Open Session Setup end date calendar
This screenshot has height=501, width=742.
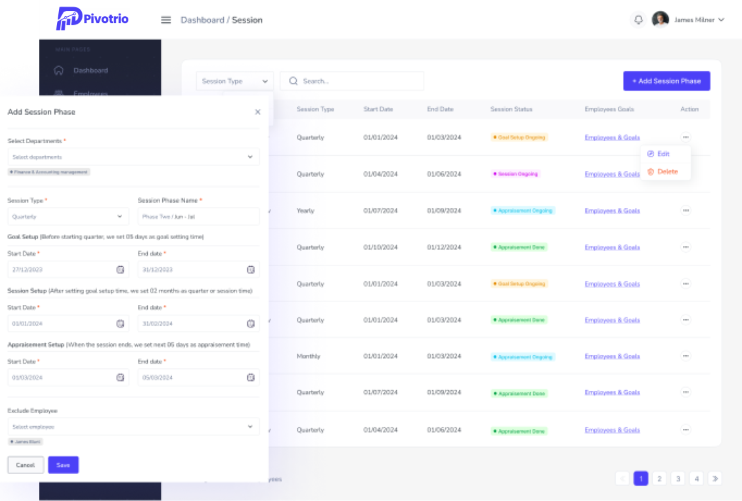250,324
